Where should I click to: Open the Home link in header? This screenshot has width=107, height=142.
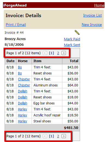pos(99,5)
